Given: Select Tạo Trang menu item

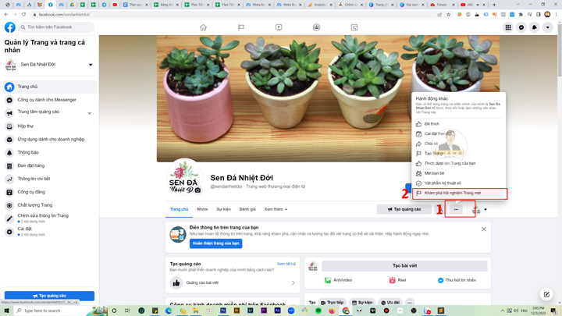Looking at the screenshot, I should pos(458,154).
